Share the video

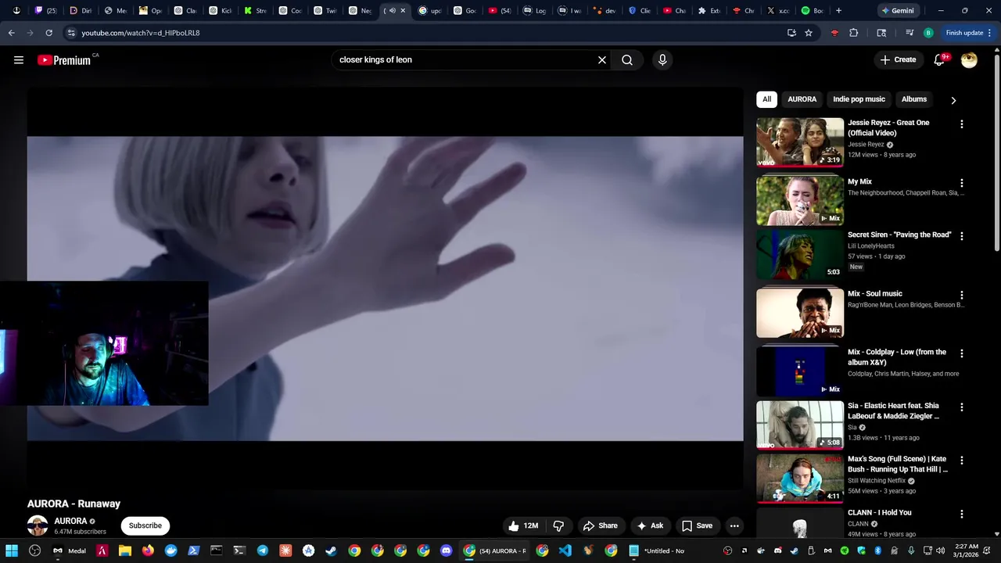click(x=600, y=526)
